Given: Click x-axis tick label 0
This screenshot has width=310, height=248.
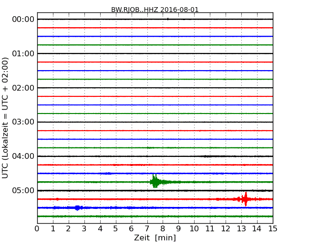Looking at the screenshot, I should click(x=37, y=229).
